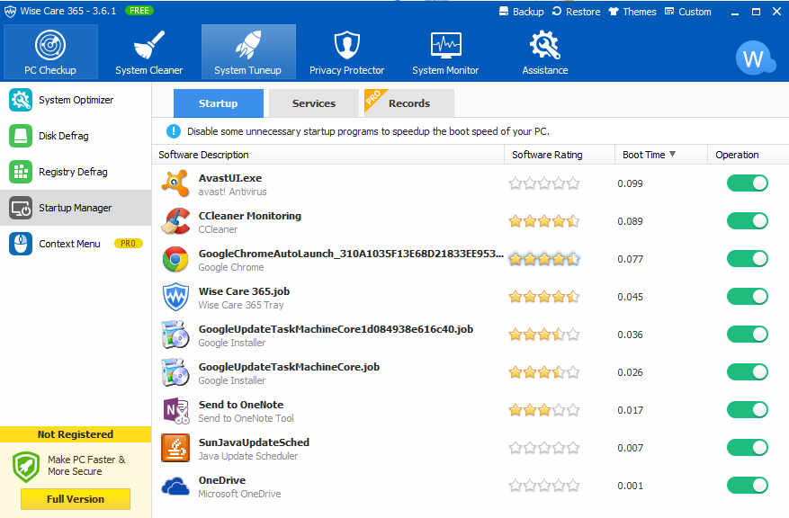The image size is (789, 518).
Task: Open the System Monitor icon
Action: 446,45
